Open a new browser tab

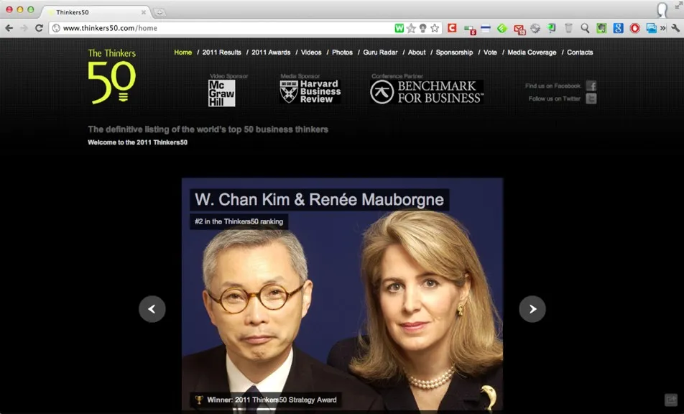coord(160,12)
